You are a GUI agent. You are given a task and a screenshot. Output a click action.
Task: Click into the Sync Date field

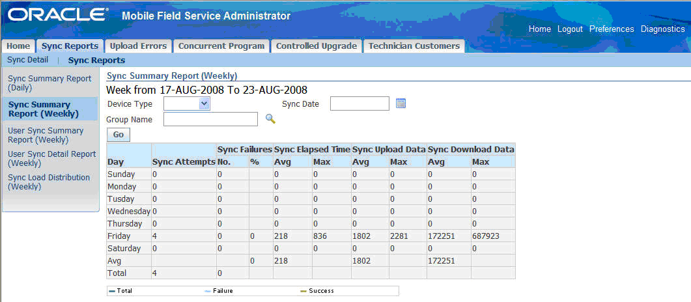tap(360, 103)
